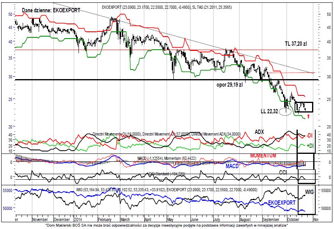The width and height of the screenshot is (334, 229).
Task: Click the February month label on time axis
Action: pos(105,219)
